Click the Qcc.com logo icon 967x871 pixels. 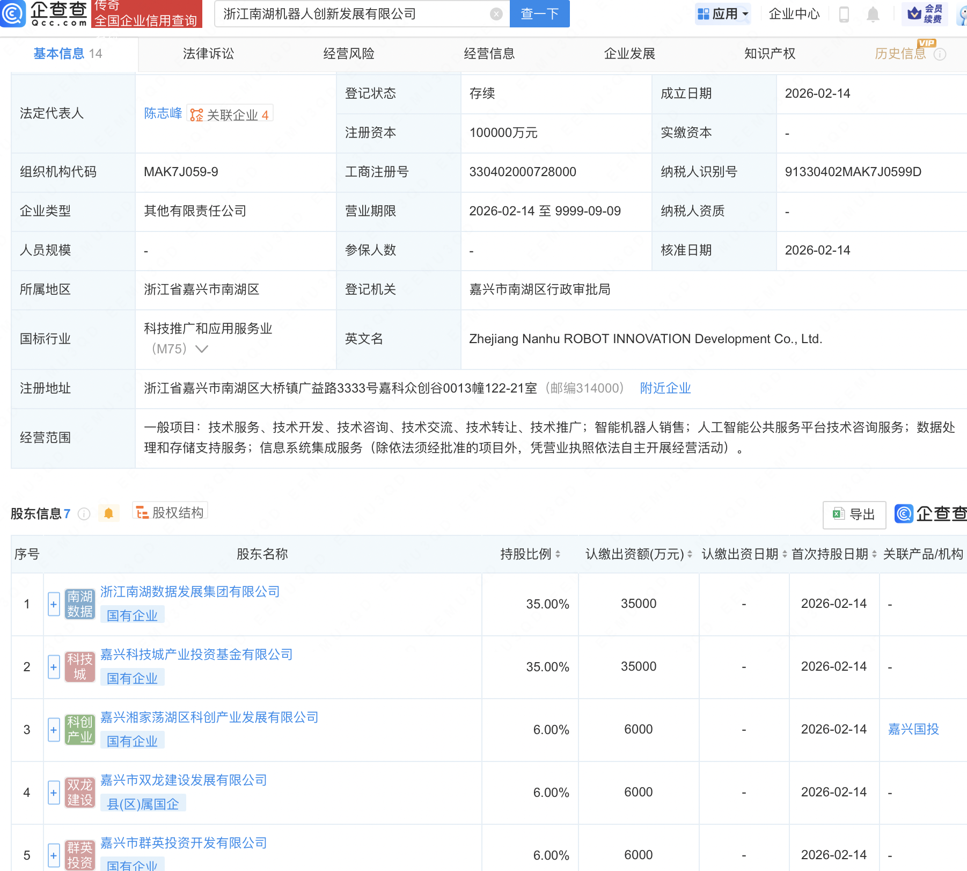click(x=13, y=13)
